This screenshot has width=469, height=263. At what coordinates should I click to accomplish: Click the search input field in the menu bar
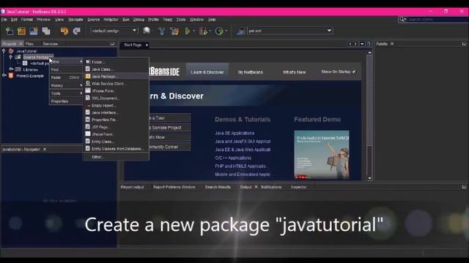click(437, 20)
